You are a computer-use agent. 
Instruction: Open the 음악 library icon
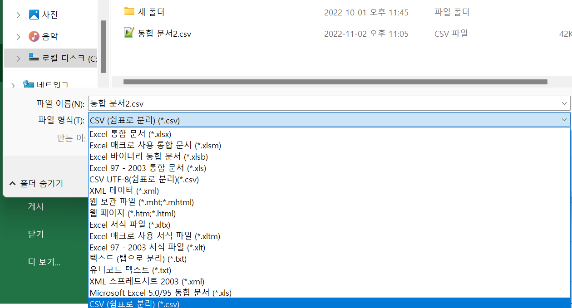click(34, 36)
